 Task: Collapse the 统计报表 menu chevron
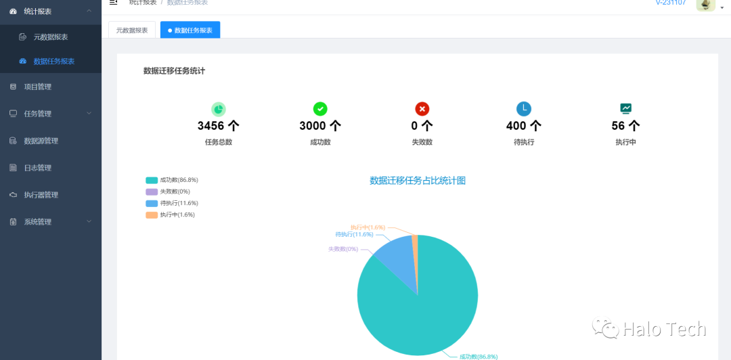coord(89,11)
